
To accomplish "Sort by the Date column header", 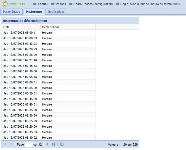I will 21,27.
